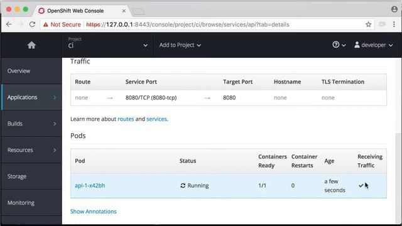The width and height of the screenshot is (402, 226).
Task: Click the TLS Termination column header
Action: point(343,82)
